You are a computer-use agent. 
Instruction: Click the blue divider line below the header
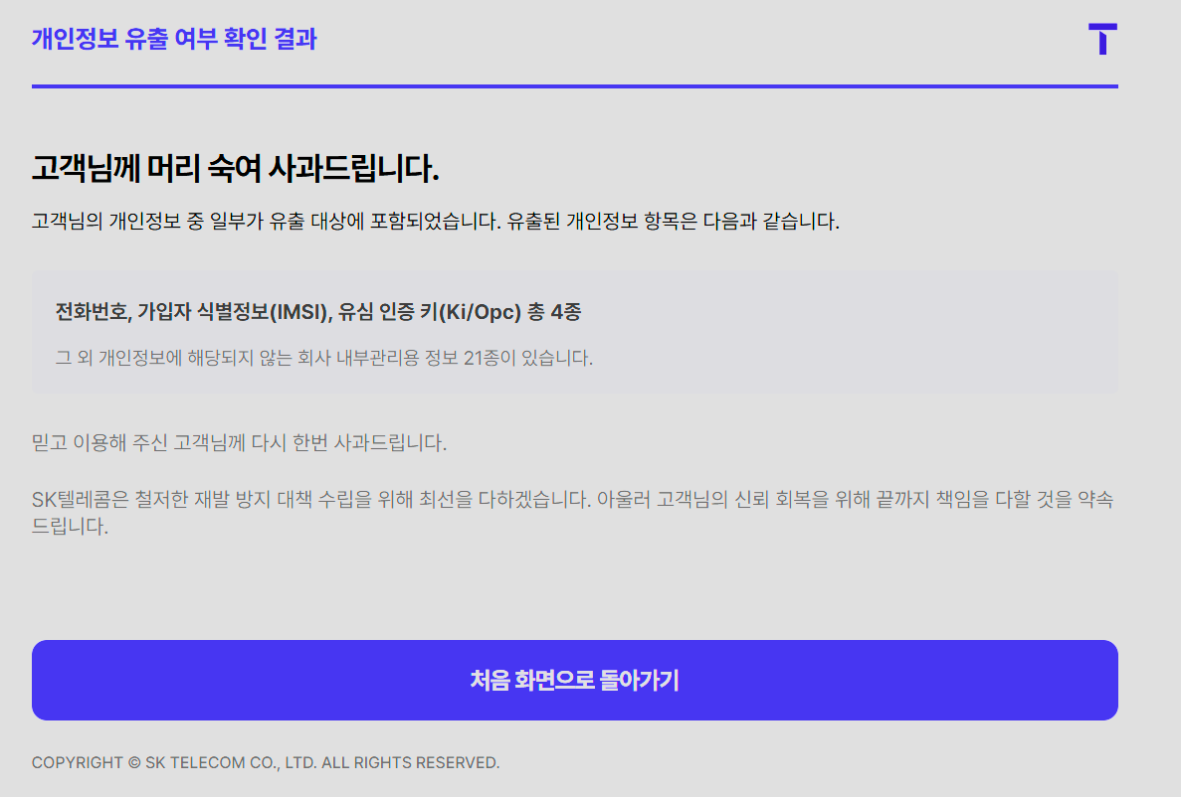[x=574, y=86]
